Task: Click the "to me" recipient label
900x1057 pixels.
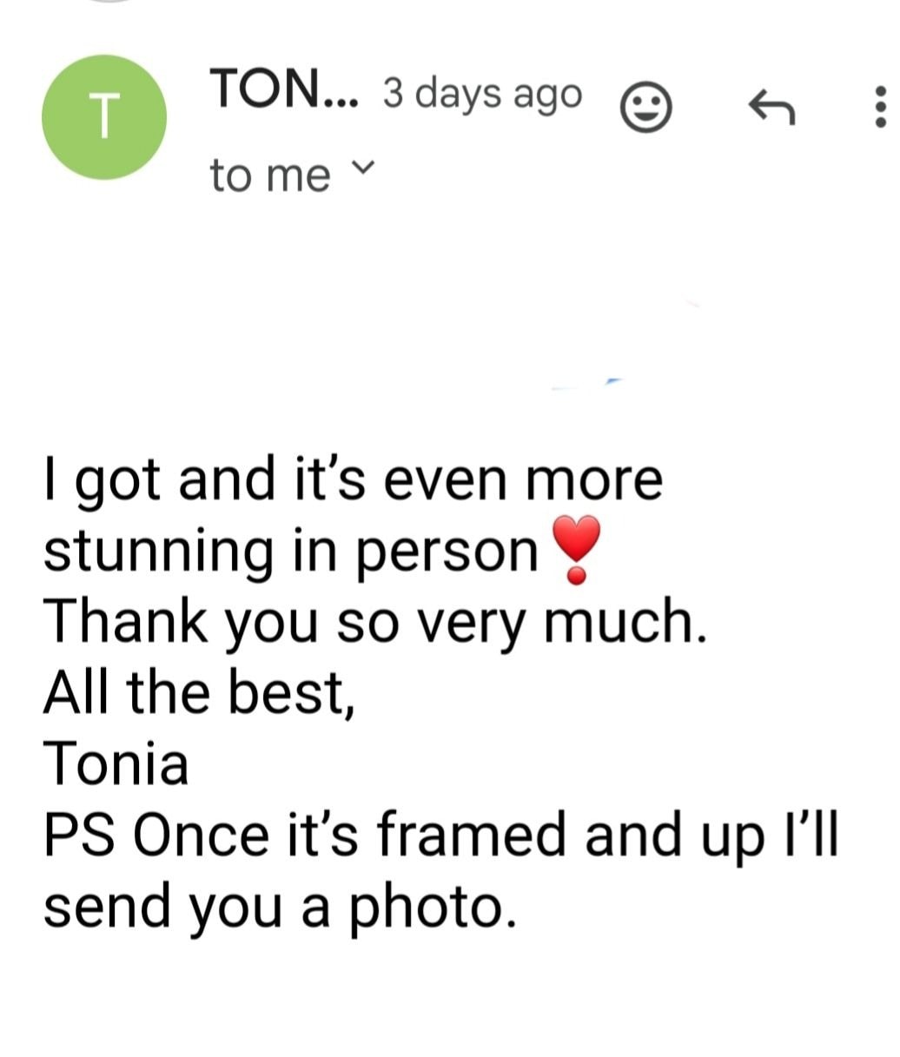Action: coord(270,175)
